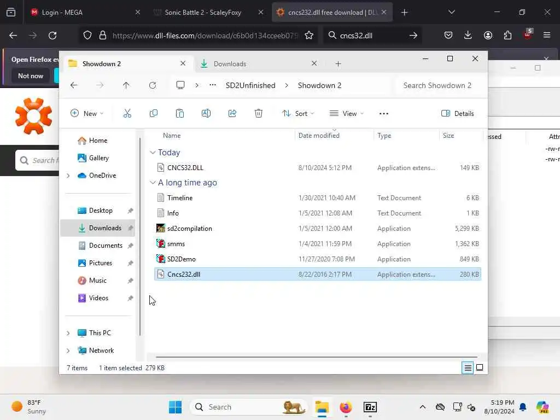Switch to Sonic Battle 2 - ScaleyFoxy tab
This screenshot has width=560, height=420.
[208, 13]
